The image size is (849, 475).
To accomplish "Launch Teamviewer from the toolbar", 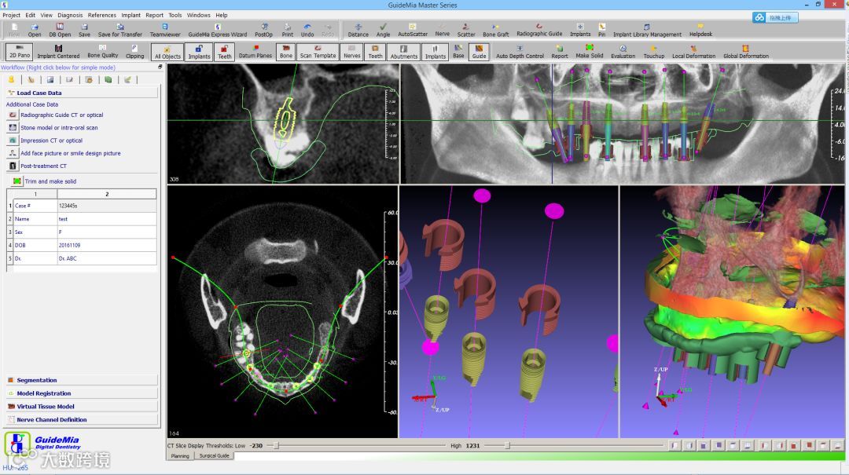I will coord(164,31).
